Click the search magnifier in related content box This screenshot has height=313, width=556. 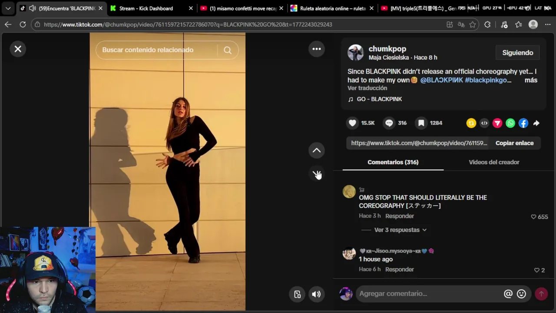tap(228, 50)
